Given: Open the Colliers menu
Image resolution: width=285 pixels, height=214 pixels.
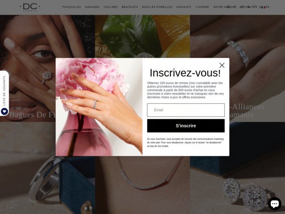Looking at the screenshot, I should click(110, 7).
